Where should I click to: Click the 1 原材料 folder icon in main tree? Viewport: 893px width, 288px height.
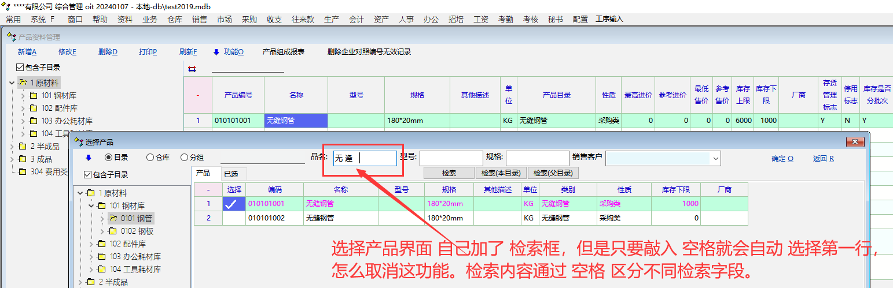[x=23, y=83]
